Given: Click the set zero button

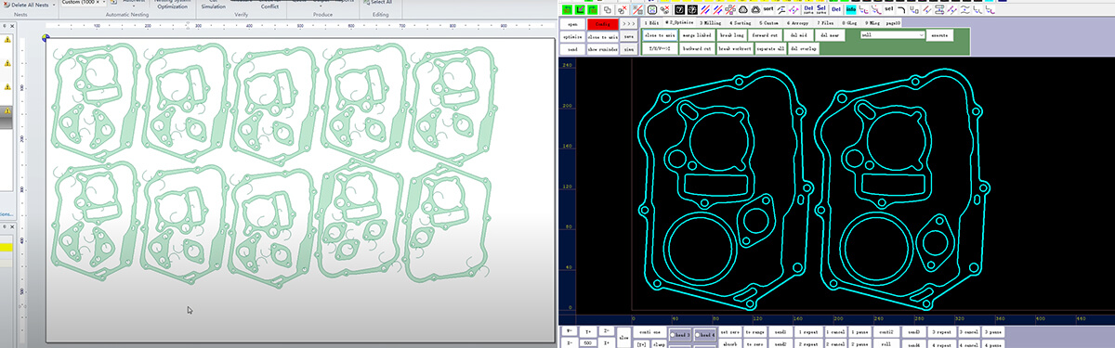Looking at the screenshot, I should [730, 332].
